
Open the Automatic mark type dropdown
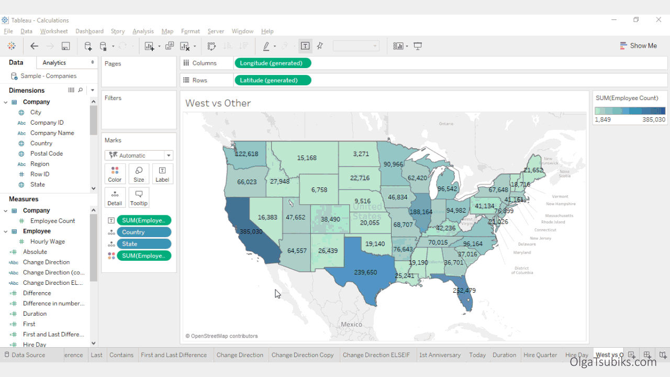point(138,155)
